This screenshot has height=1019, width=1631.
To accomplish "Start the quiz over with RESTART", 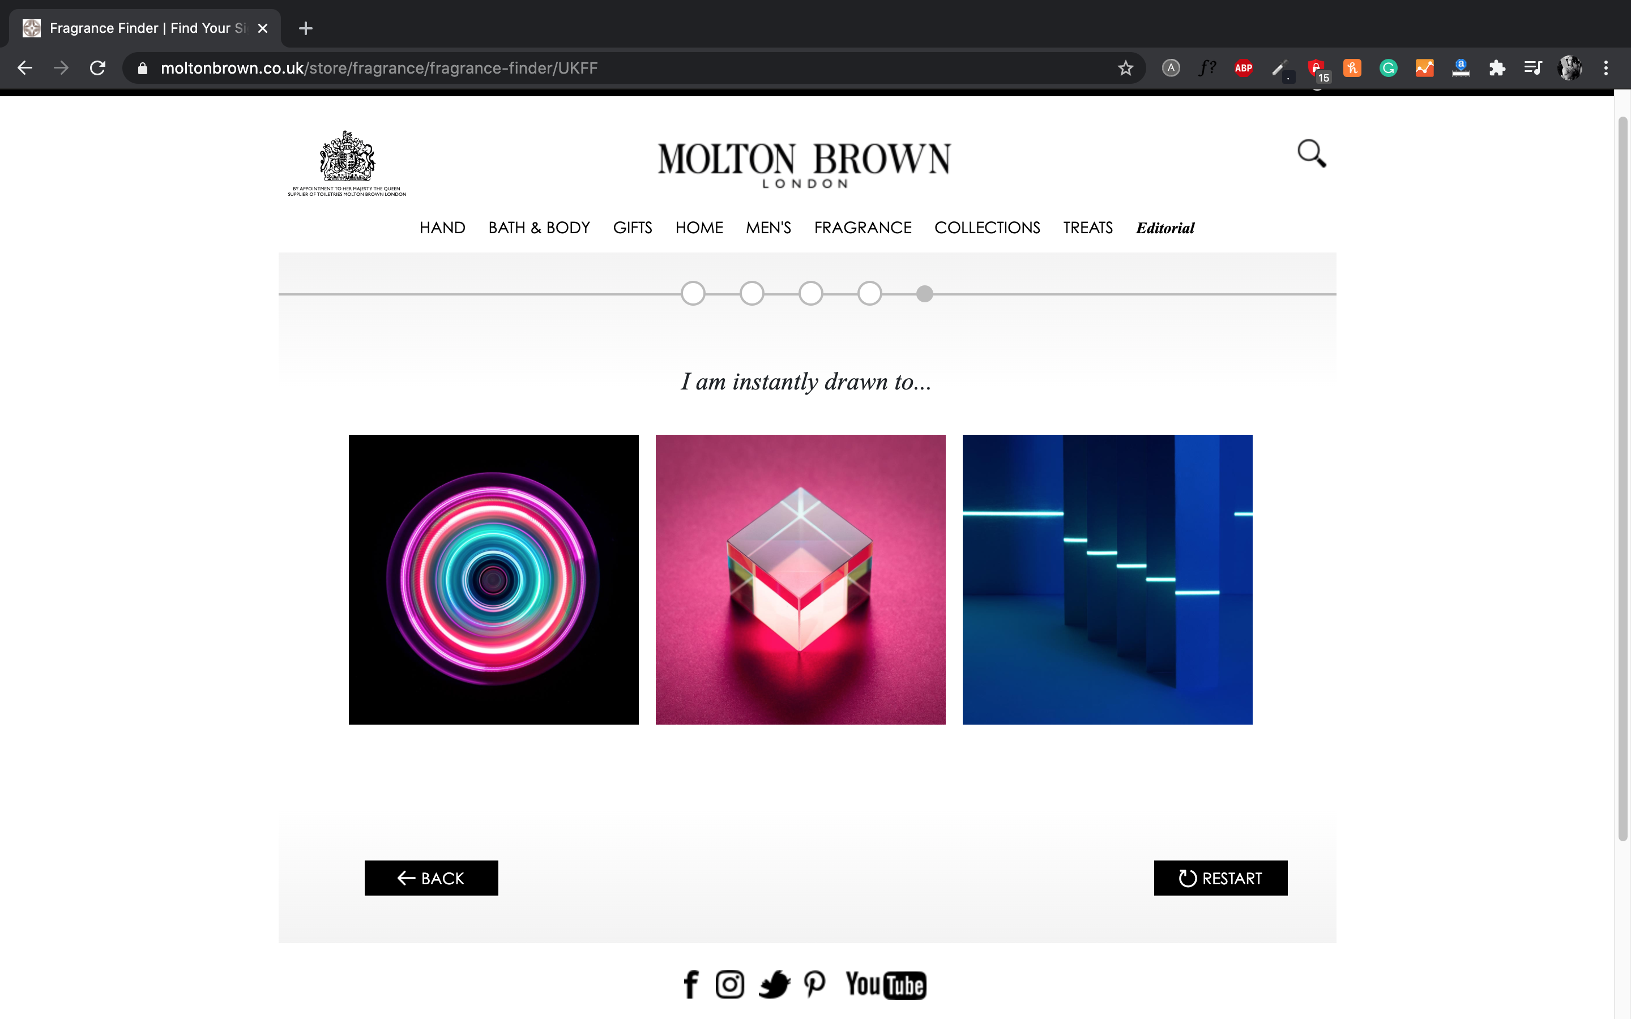I will pyautogui.click(x=1220, y=878).
